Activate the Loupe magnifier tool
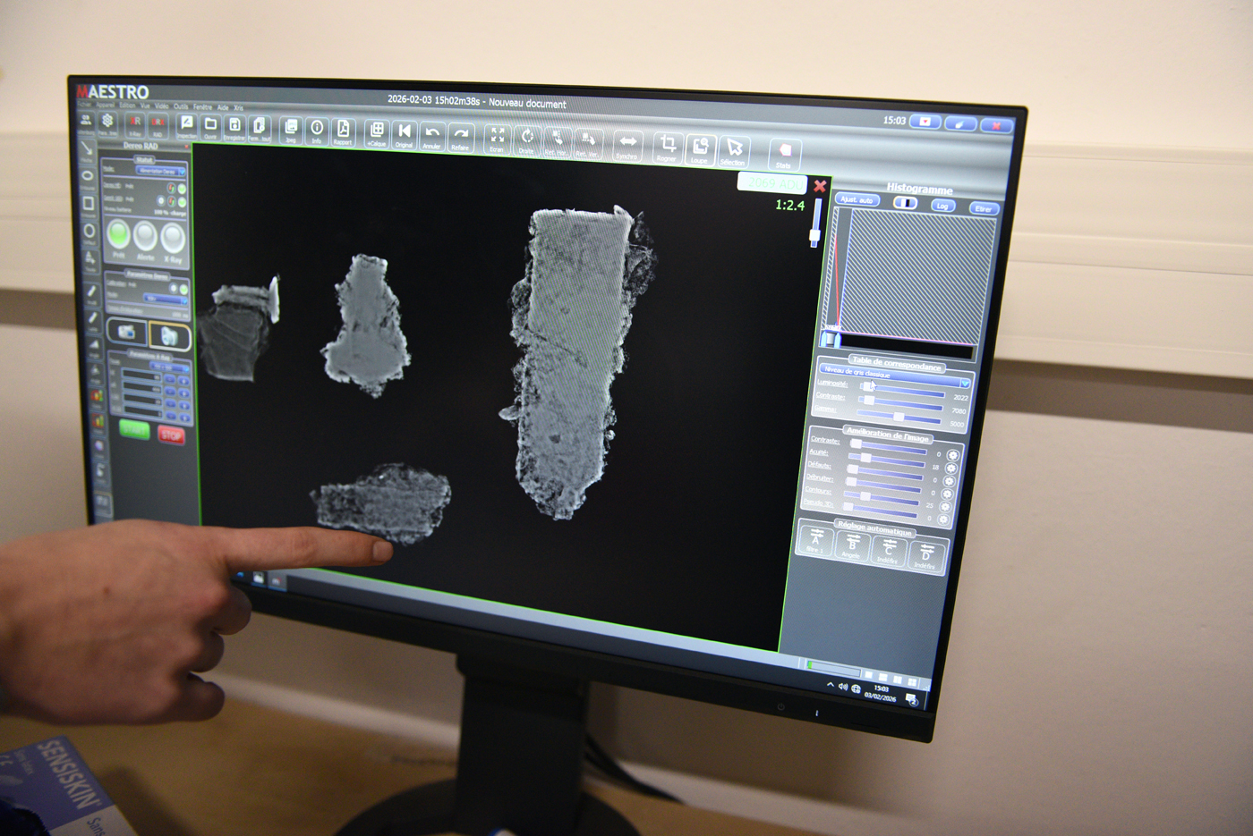This screenshot has height=836, width=1253. pyautogui.click(x=700, y=148)
